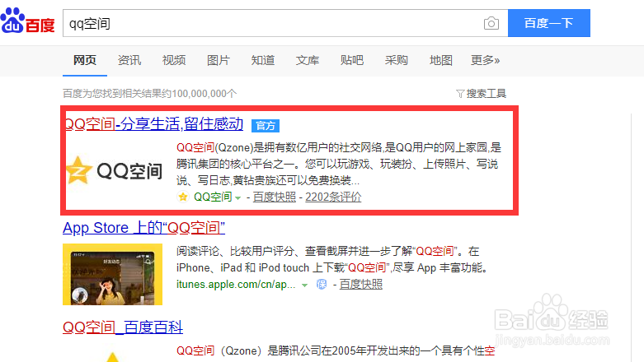This screenshot has width=644, height=362.
Task: Click yellow star icon beside green QQ空间
Action: (x=183, y=197)
